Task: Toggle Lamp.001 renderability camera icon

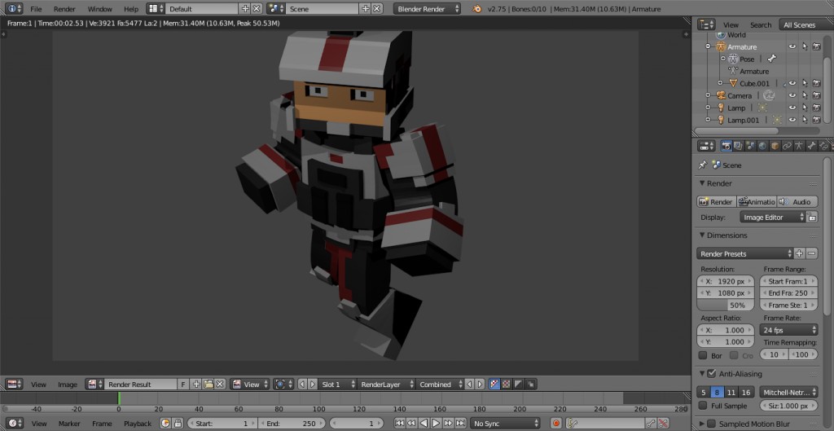Action: [x=816, y=121]
